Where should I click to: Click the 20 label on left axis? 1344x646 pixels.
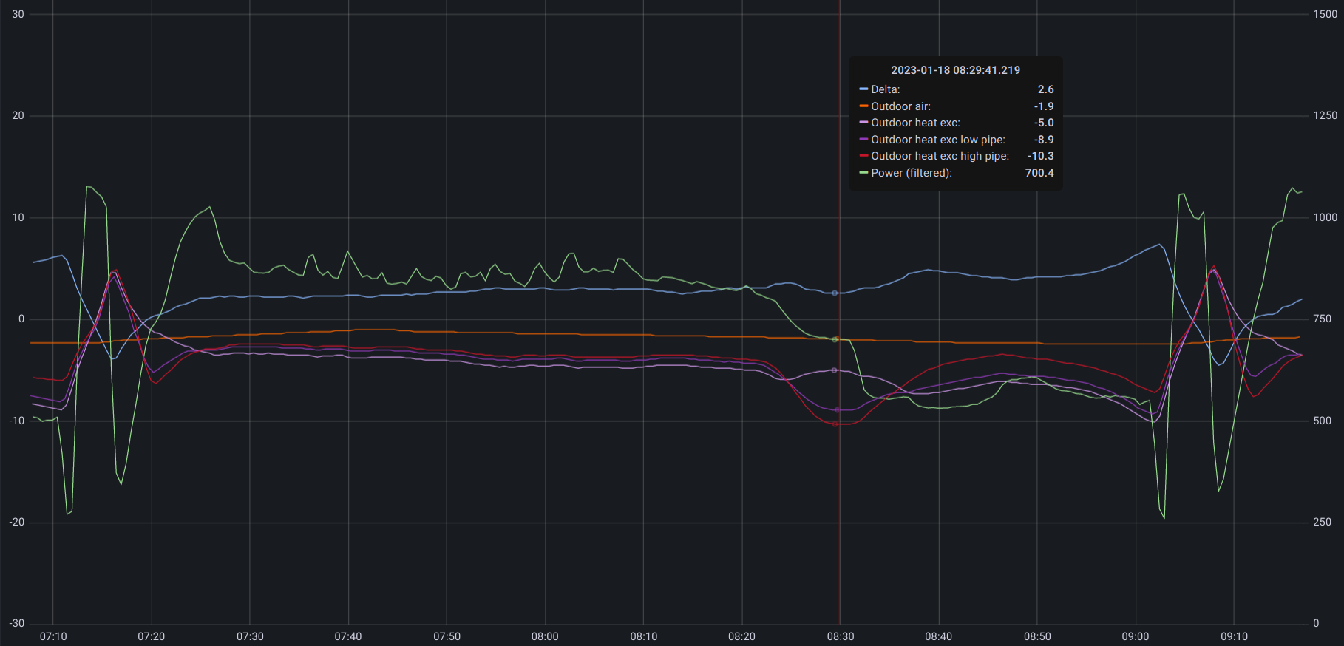[18, 115]
